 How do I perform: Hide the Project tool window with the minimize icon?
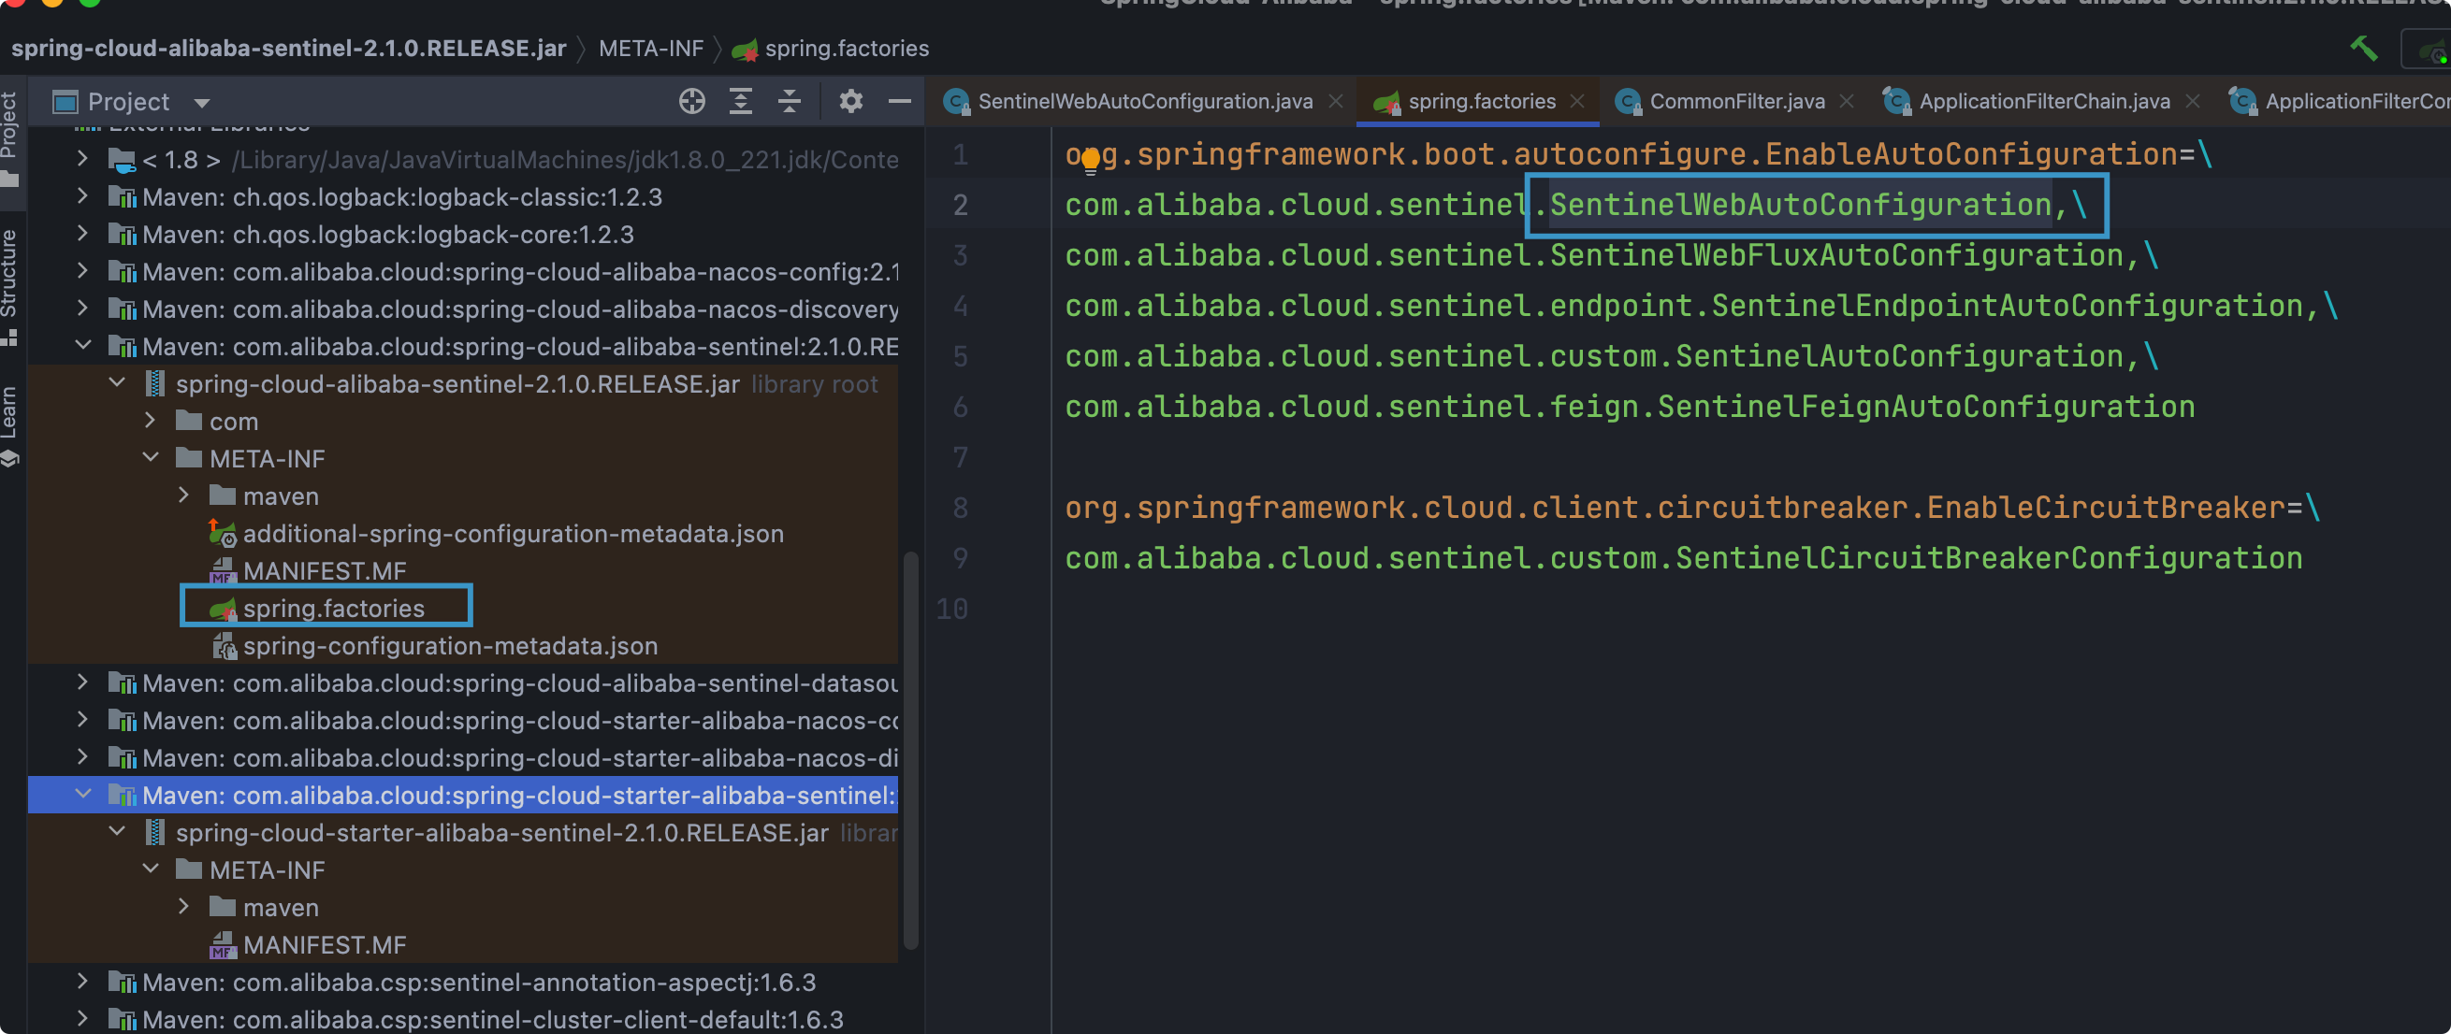[899, 101]
